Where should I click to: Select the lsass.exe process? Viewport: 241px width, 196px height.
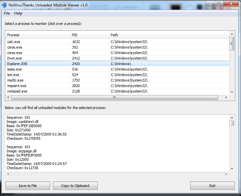click(117, 69)
